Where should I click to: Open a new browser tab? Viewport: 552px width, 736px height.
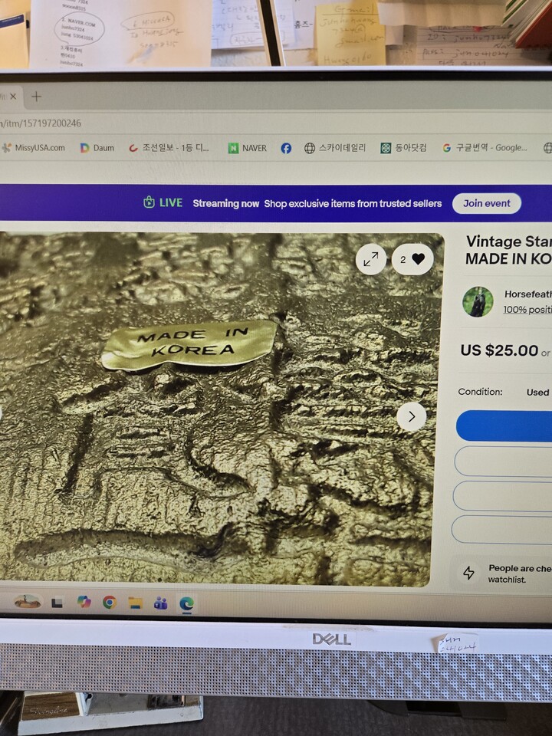36,97
